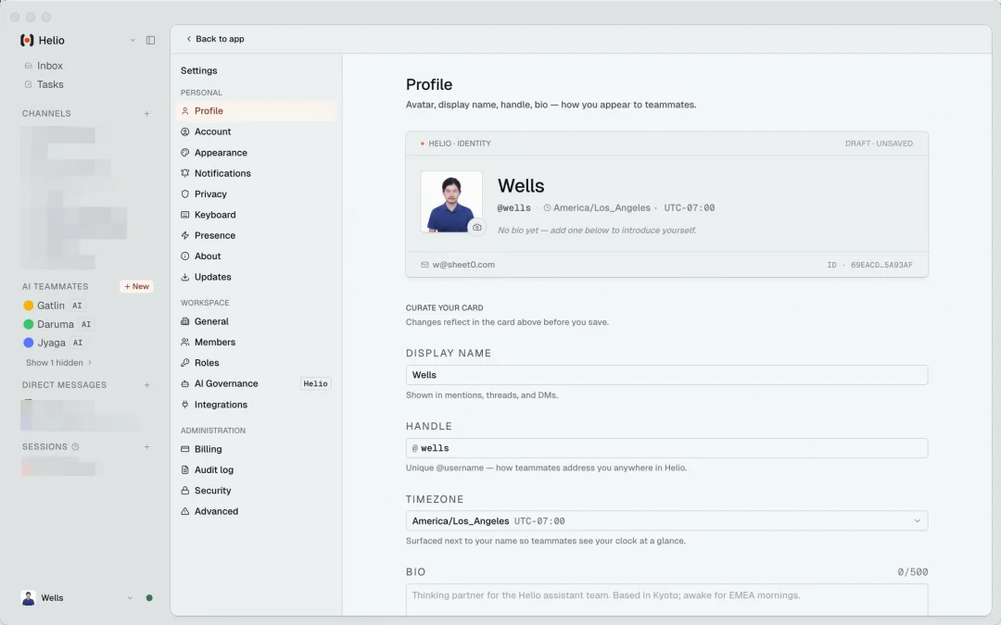
Task: Add a new direct message with plus icon
Action: coord(146,385)
